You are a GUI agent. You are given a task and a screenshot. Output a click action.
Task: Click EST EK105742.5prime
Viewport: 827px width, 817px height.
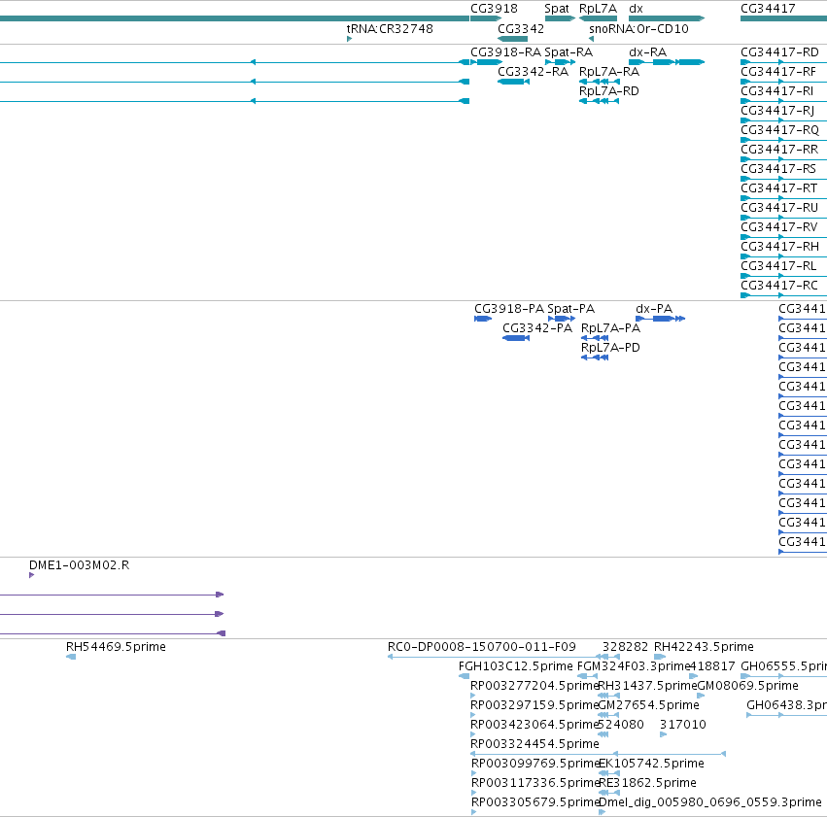(x=651, y=764)
